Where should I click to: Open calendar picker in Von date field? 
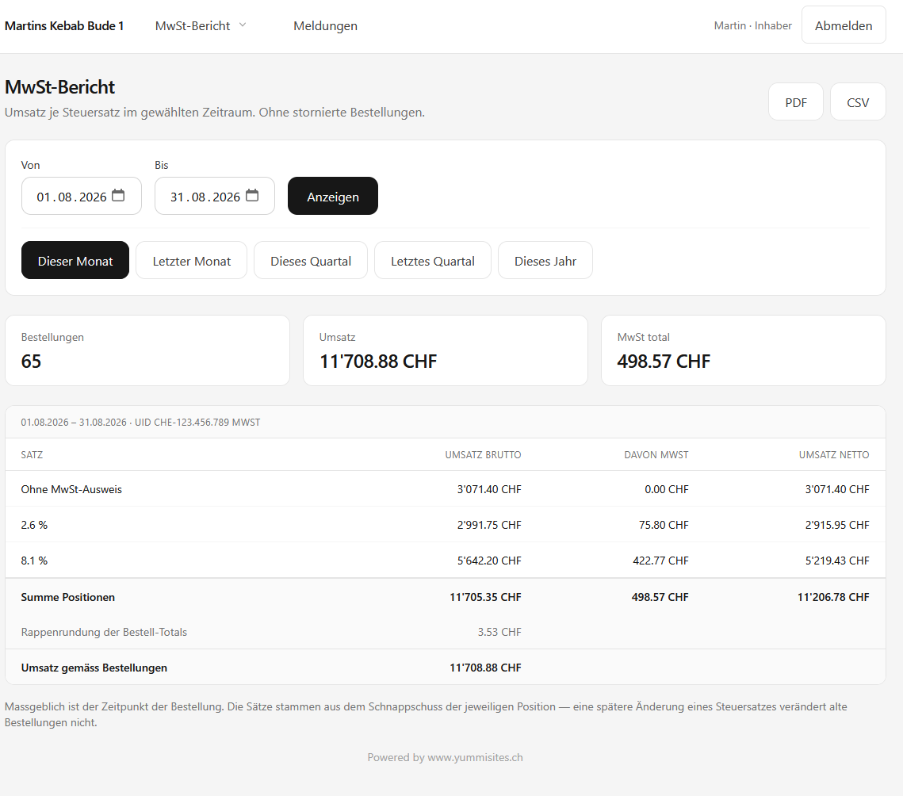point(118,195)
